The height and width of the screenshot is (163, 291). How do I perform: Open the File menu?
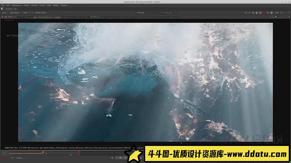[x=3, y=5]
